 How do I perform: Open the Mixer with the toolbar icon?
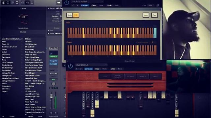27,3
